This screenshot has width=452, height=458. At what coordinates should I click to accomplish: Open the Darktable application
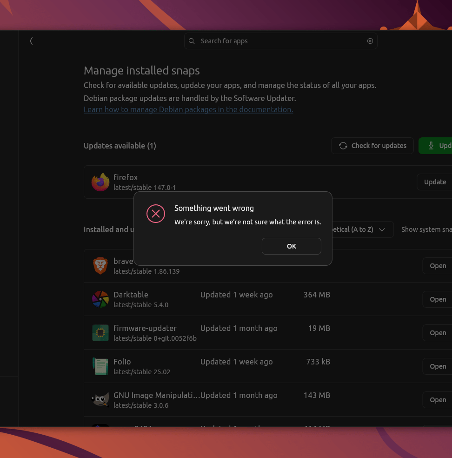[437, 299]
